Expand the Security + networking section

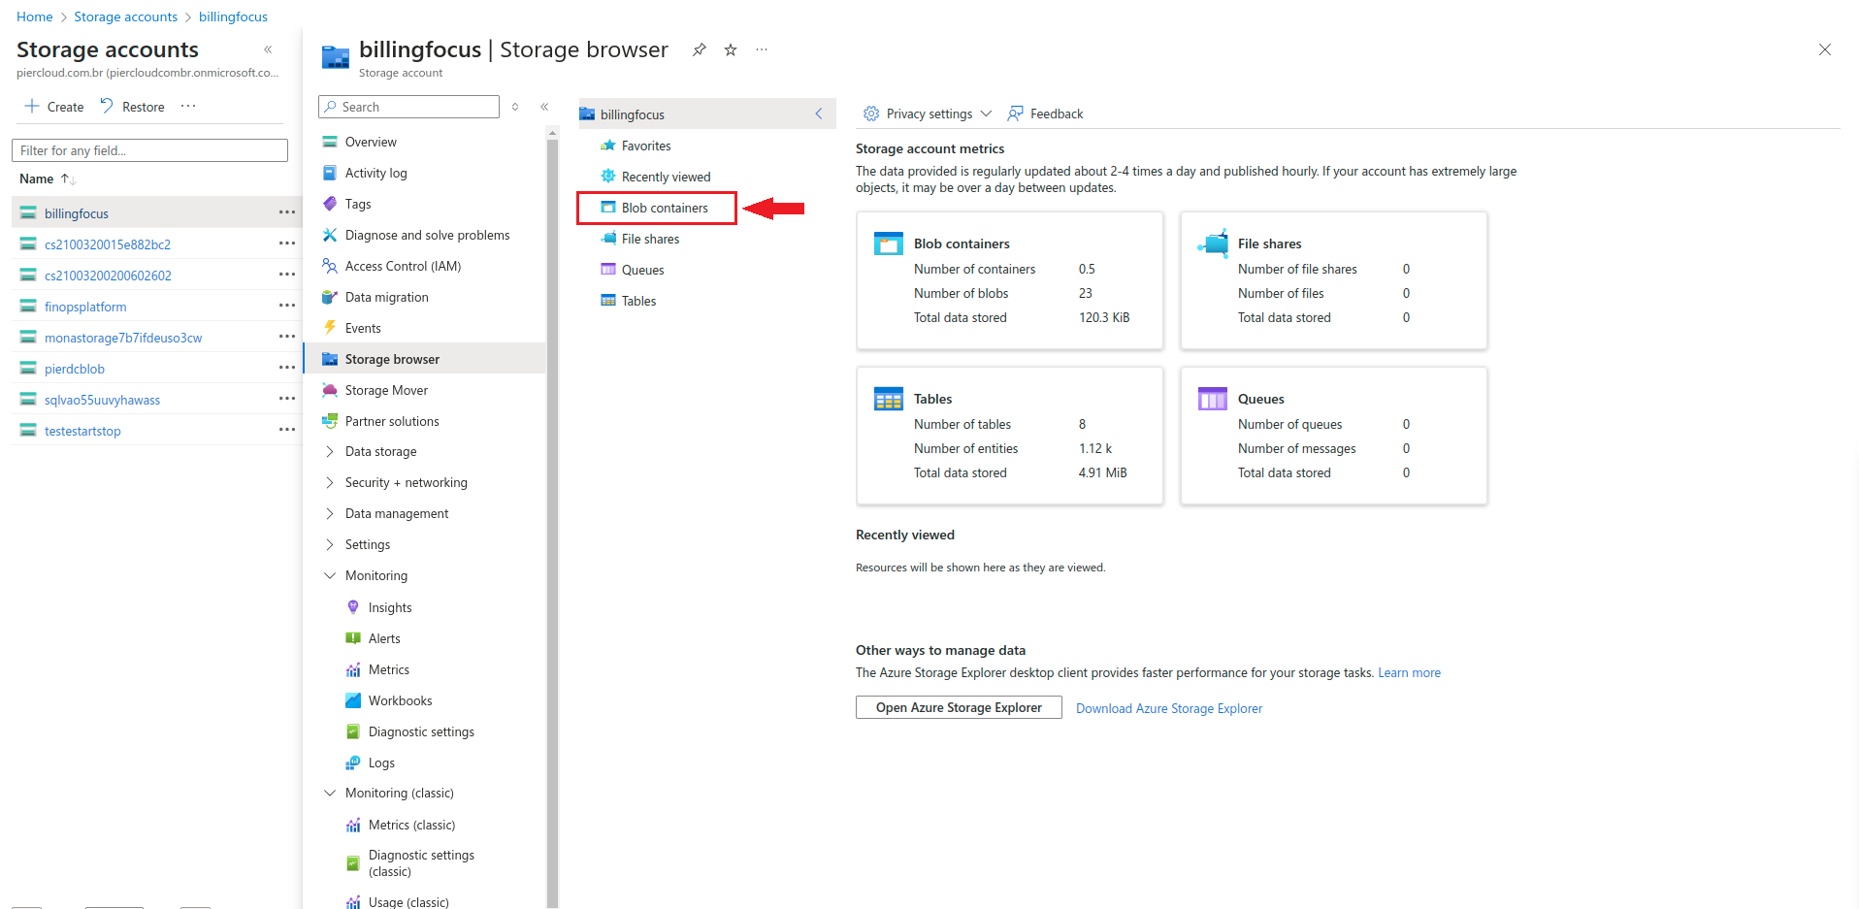[x=330, y=482]
